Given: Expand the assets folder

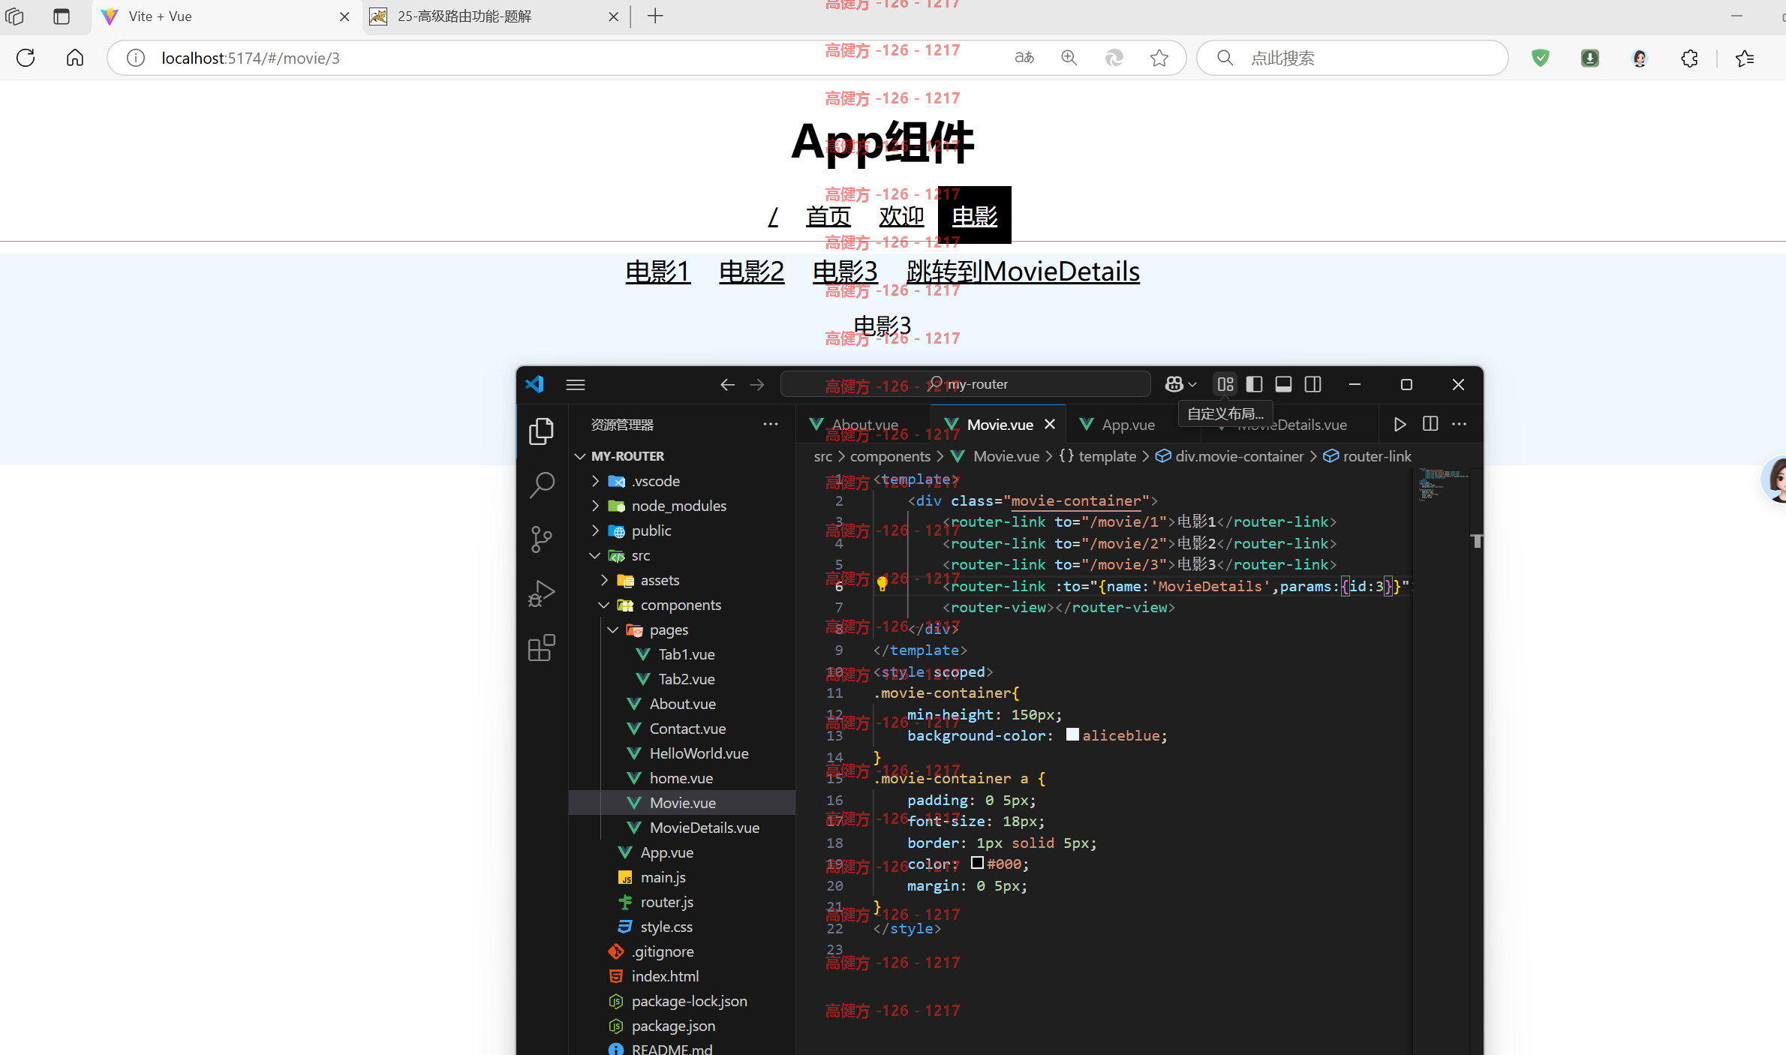Looking at the screenshot, I should tap(604, 580).
